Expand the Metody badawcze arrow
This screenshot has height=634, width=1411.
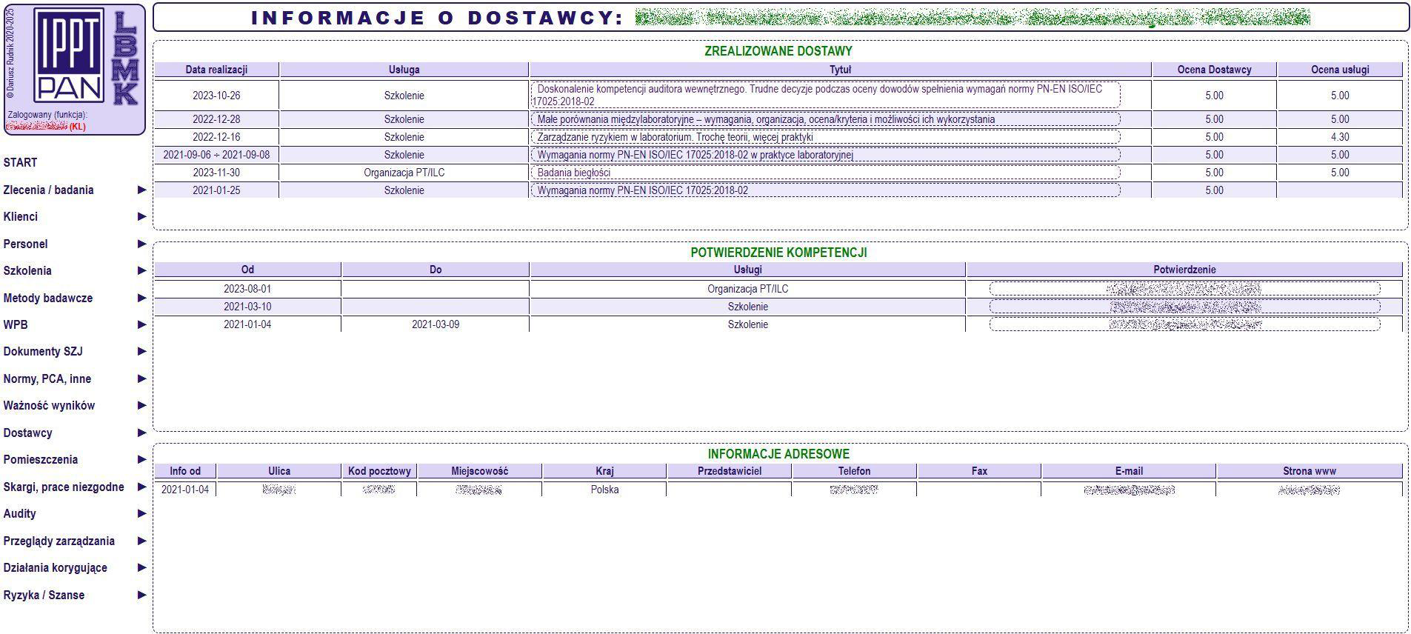pos(141,298)
